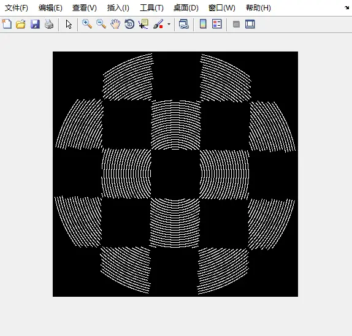Toggle the Brush data tool
The image size is (352, 336).
coord(158,24)
